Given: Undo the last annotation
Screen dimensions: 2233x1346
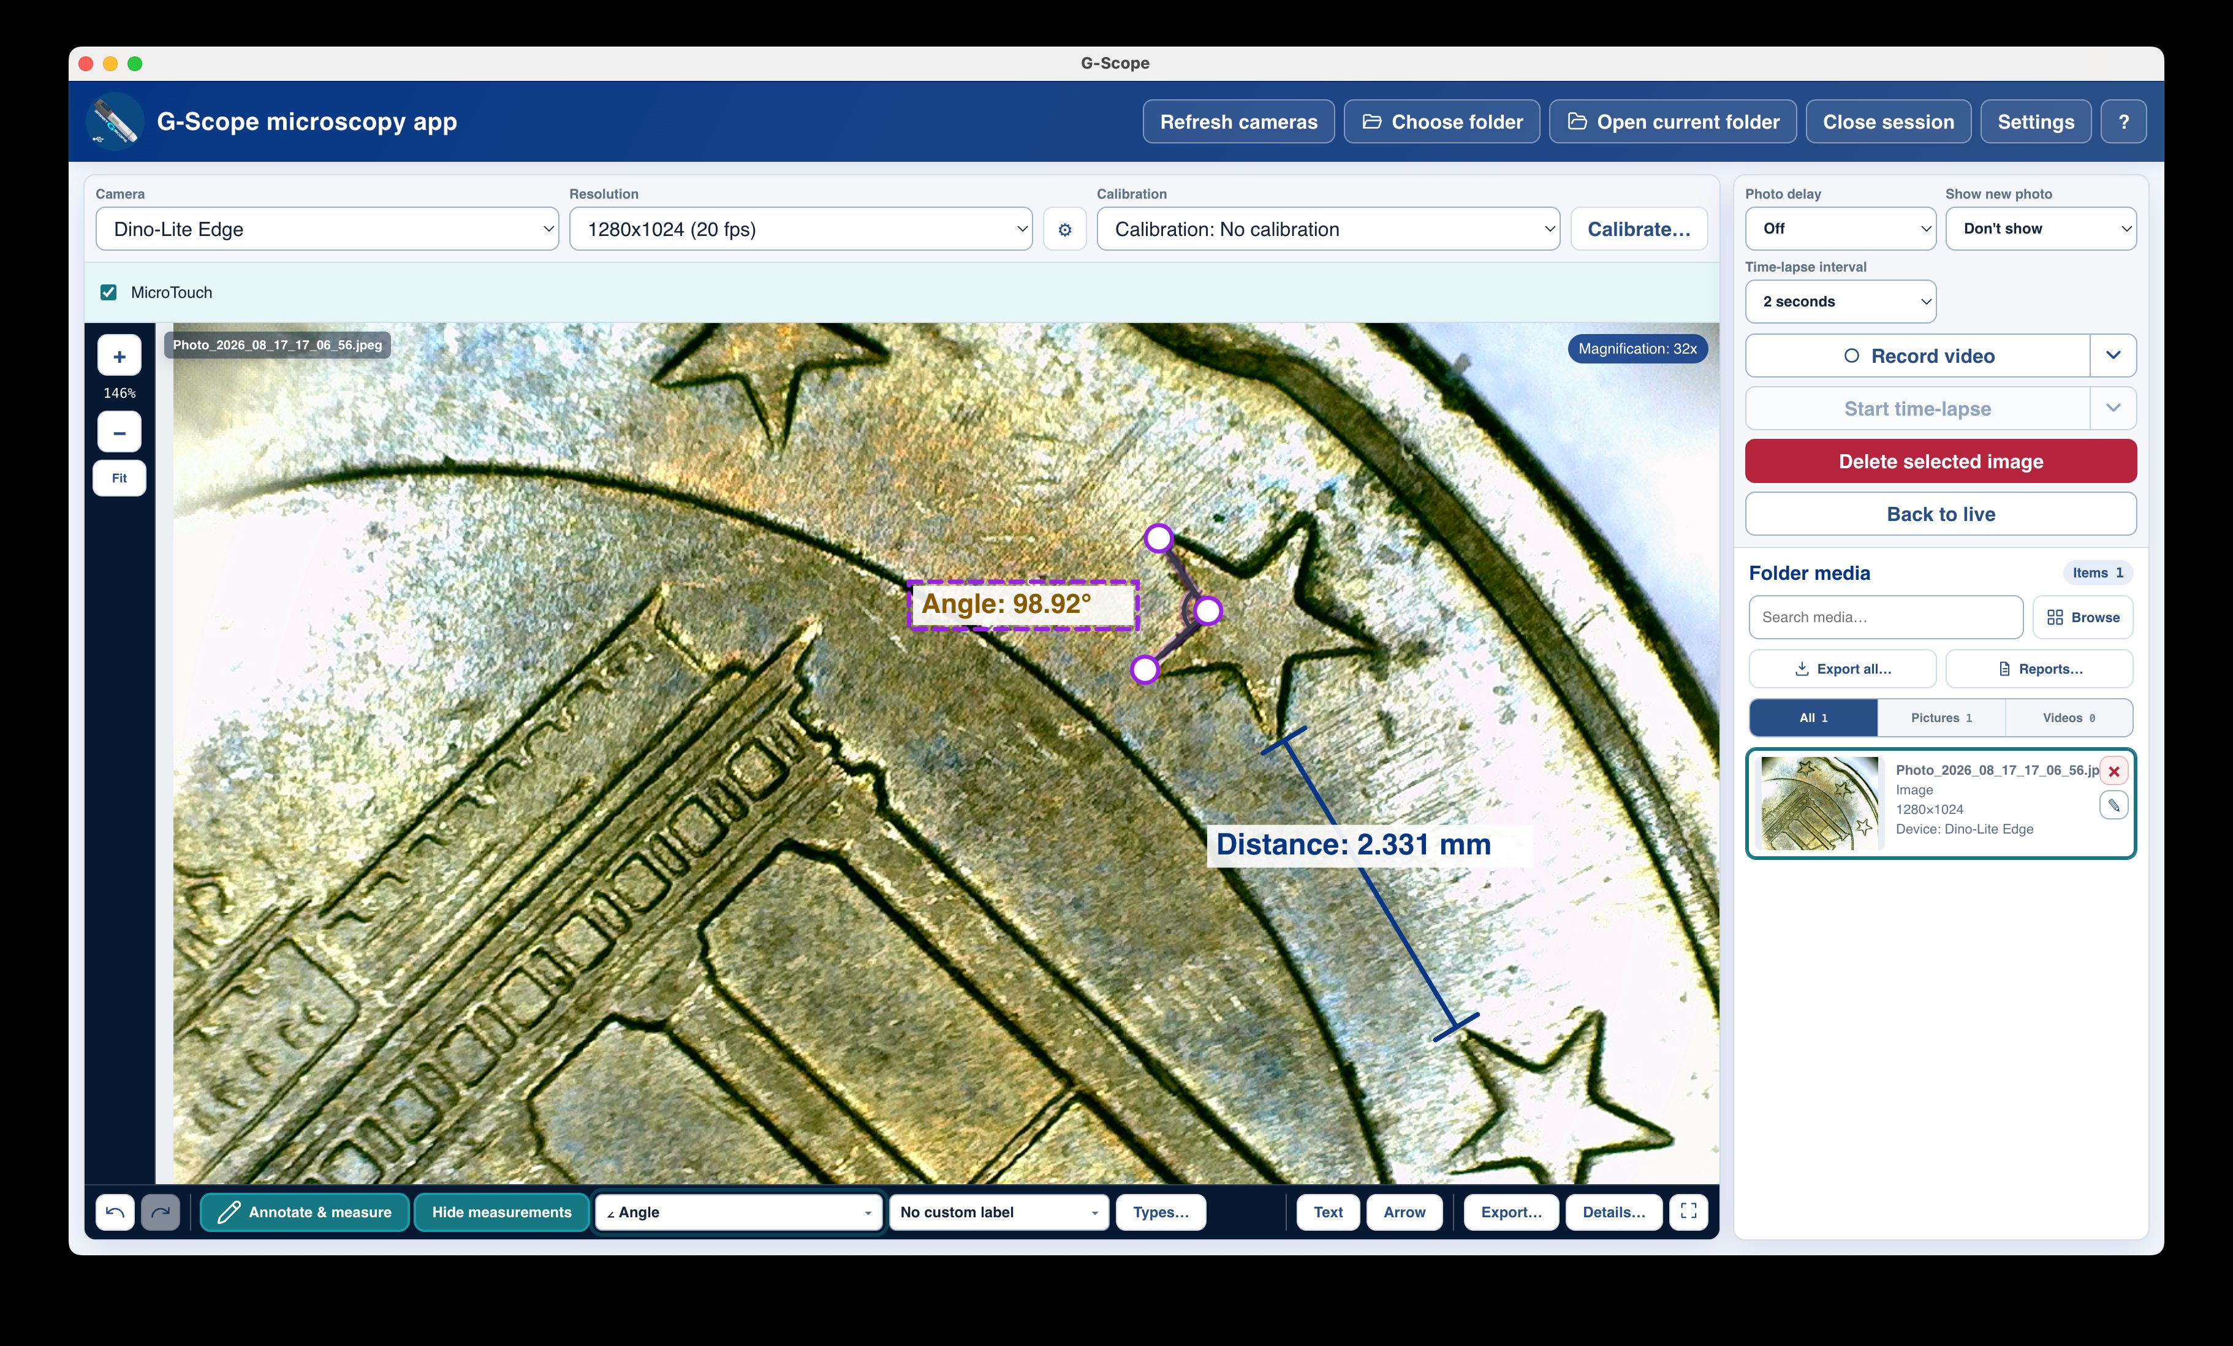Looking at the screenshot, I should [115, 1212].
